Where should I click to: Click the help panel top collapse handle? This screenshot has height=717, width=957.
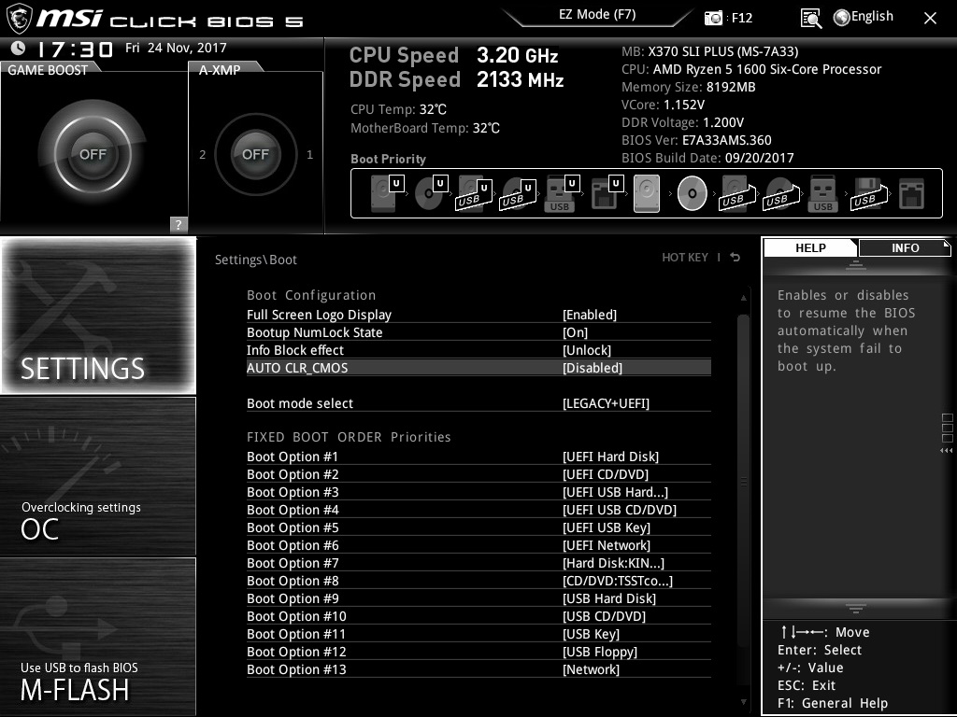tap(855, 265)
